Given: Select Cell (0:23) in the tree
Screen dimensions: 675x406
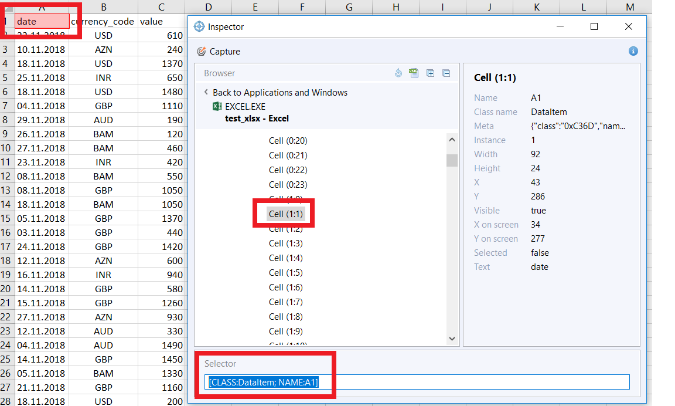Looking at the screenshot, I should click(288, 184).
